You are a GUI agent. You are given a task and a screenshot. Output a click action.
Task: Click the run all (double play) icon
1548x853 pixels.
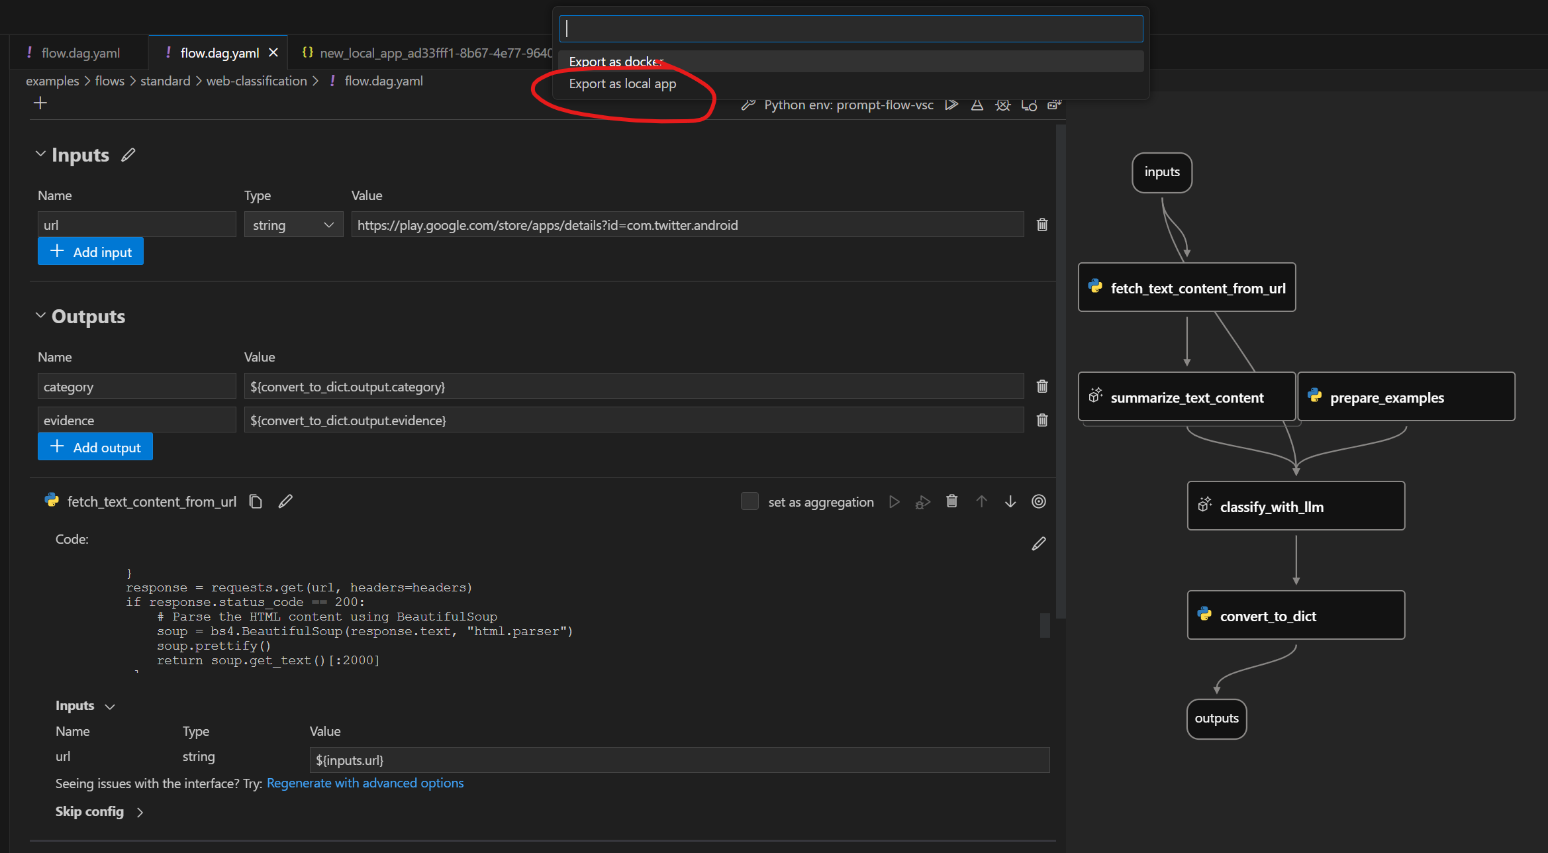click(x=951, y=105)
